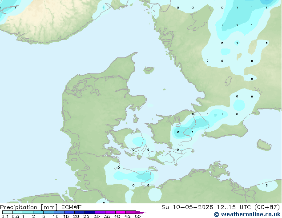Click the legend label "15"
Image resolution: width=282 pixels, height=218 pixels.
click(x=66, y=216)
